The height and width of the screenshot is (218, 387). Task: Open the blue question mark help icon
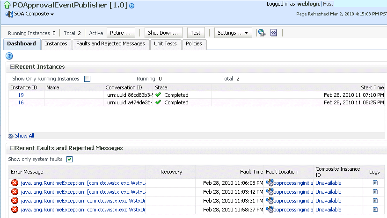click(9, 56)
